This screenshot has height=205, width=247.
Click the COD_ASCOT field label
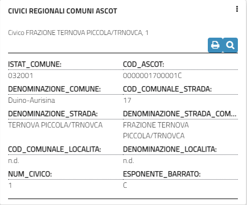pos(143,65)
